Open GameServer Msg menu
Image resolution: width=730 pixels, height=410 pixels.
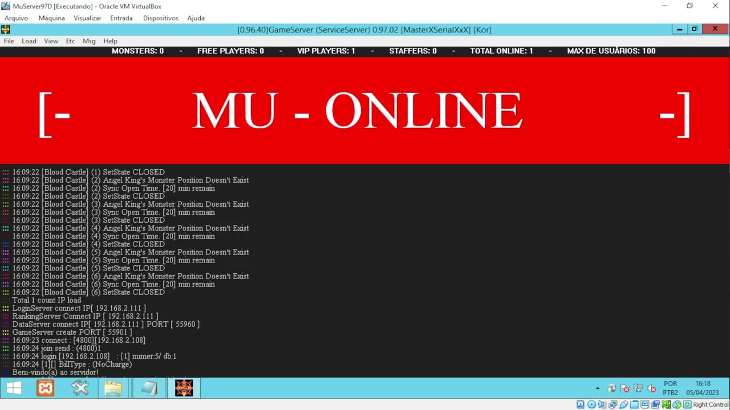point(89,41)
